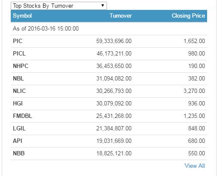Select the PIC stock symbol
The image size is (217, 176).
[18, 41]
